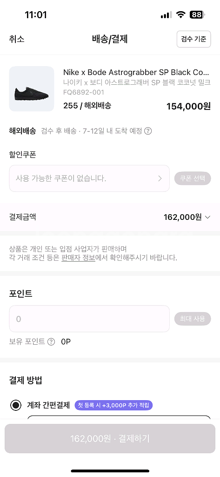Image resolution: width=220 pixels, height=477 pixels.
Task: Open the 검수 기준 button
Action: [194, 39]
